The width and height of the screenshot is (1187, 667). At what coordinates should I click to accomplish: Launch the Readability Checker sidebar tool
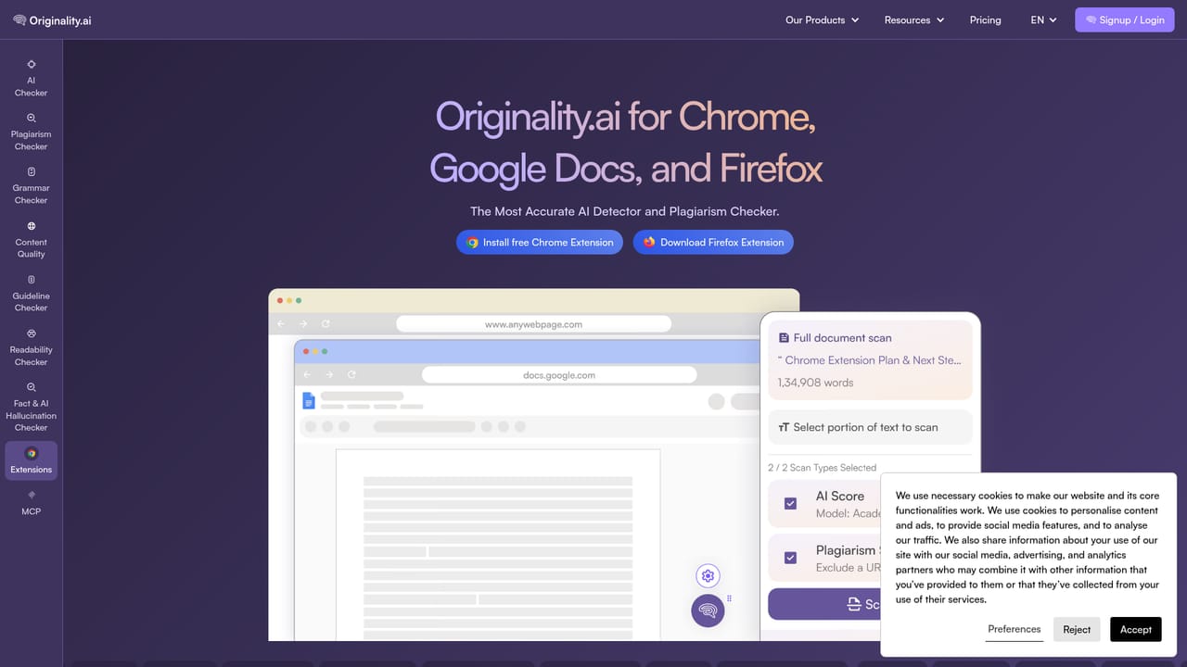click(31, 346)
